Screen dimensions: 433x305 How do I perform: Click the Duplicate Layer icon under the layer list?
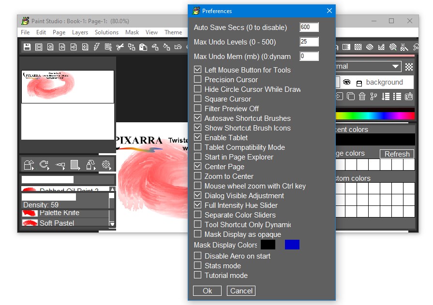click(x=350, y=96)
